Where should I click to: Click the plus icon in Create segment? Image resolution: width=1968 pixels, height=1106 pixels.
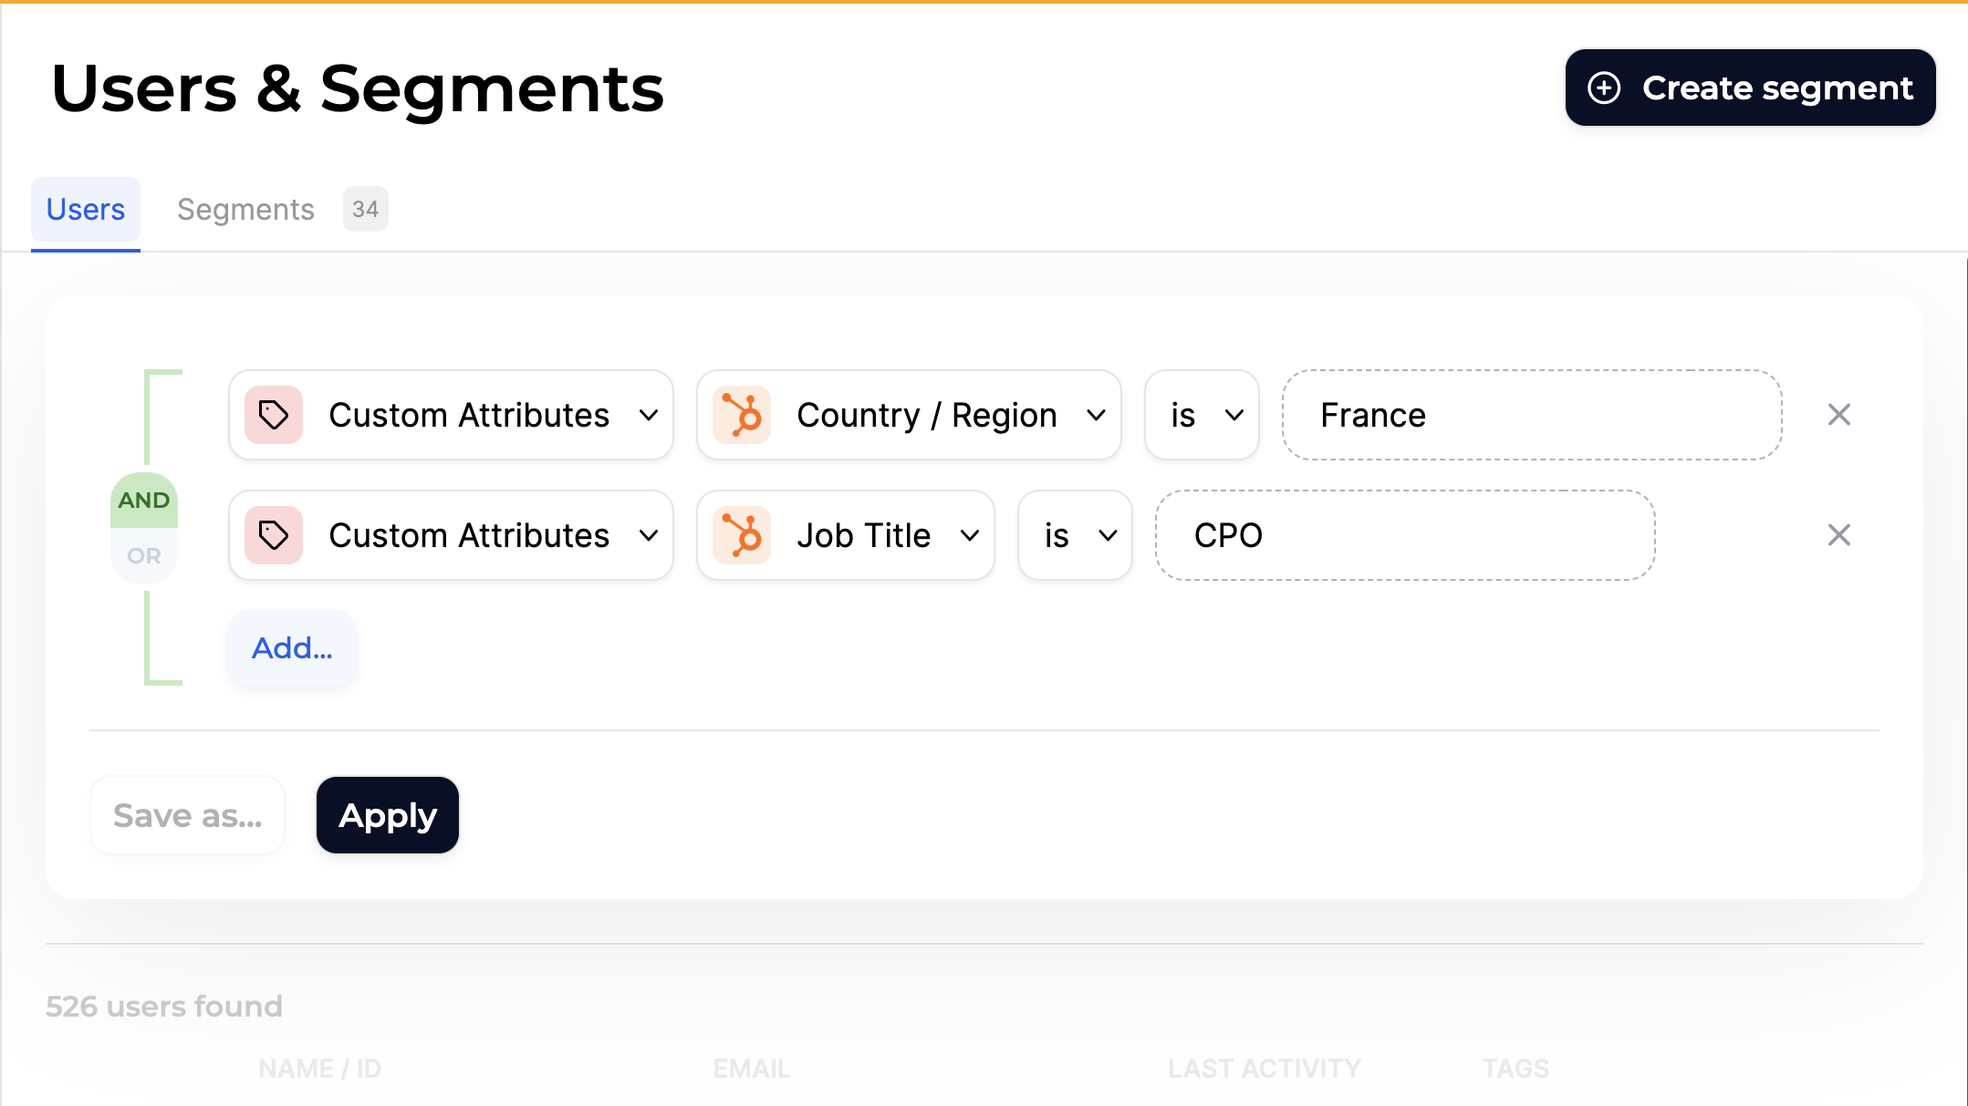click(1604, 88)
